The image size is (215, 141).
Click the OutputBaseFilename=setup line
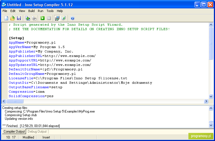point(36,87)
